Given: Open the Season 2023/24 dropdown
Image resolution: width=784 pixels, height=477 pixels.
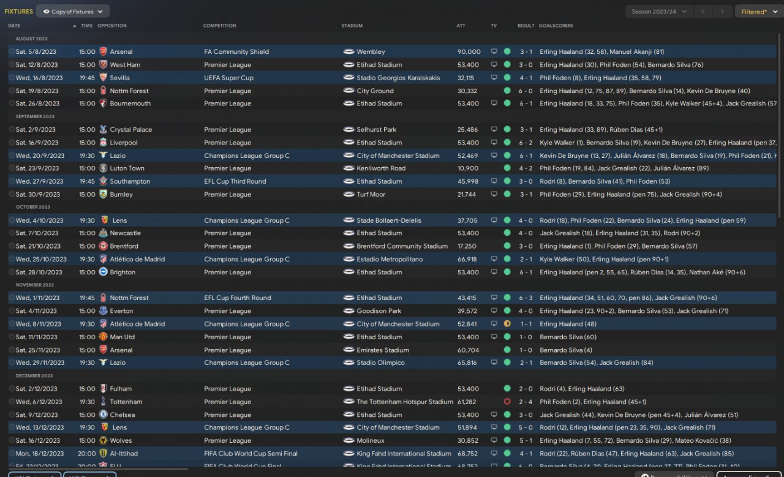Looking at the screenshot, I should pos(659,12).
